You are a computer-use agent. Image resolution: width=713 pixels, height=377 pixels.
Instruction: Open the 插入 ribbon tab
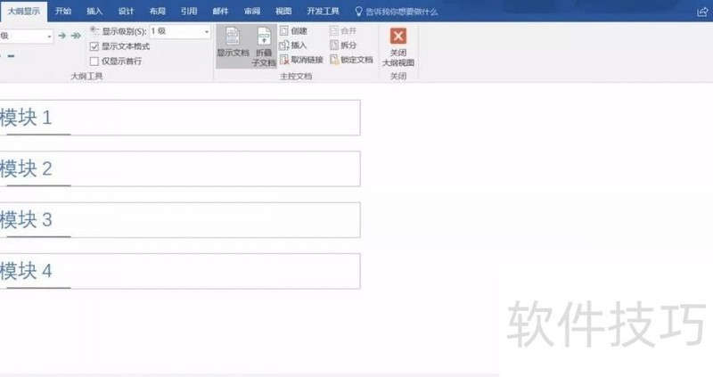94,12
